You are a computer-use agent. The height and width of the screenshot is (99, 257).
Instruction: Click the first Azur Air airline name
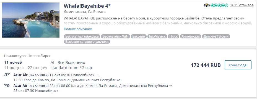pos(20,75)
